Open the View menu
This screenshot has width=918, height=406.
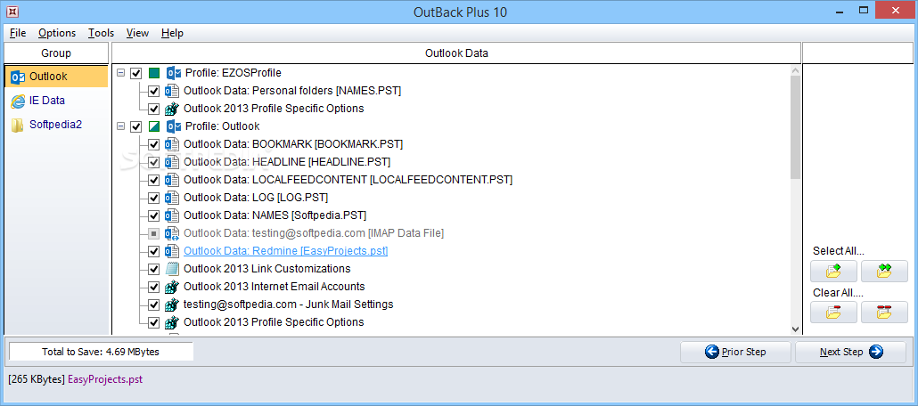(x=137, y=33)
